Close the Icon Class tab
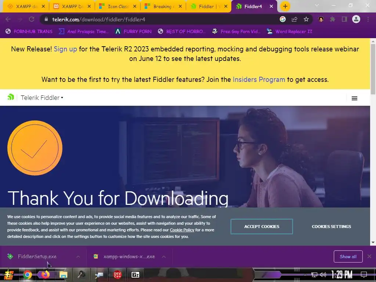376x282 pixels. (135, 7)
